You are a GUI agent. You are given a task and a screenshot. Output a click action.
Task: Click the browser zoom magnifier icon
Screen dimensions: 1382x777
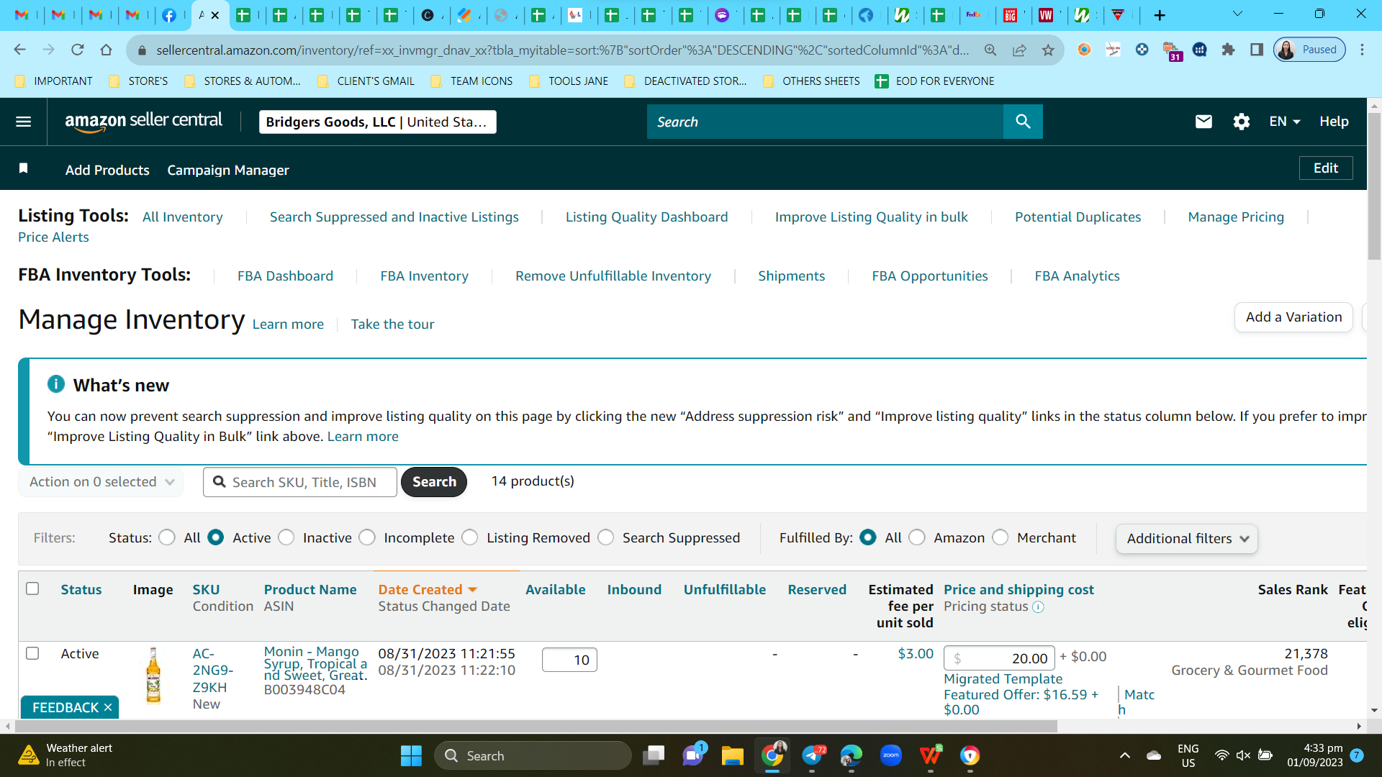[990, 50]
